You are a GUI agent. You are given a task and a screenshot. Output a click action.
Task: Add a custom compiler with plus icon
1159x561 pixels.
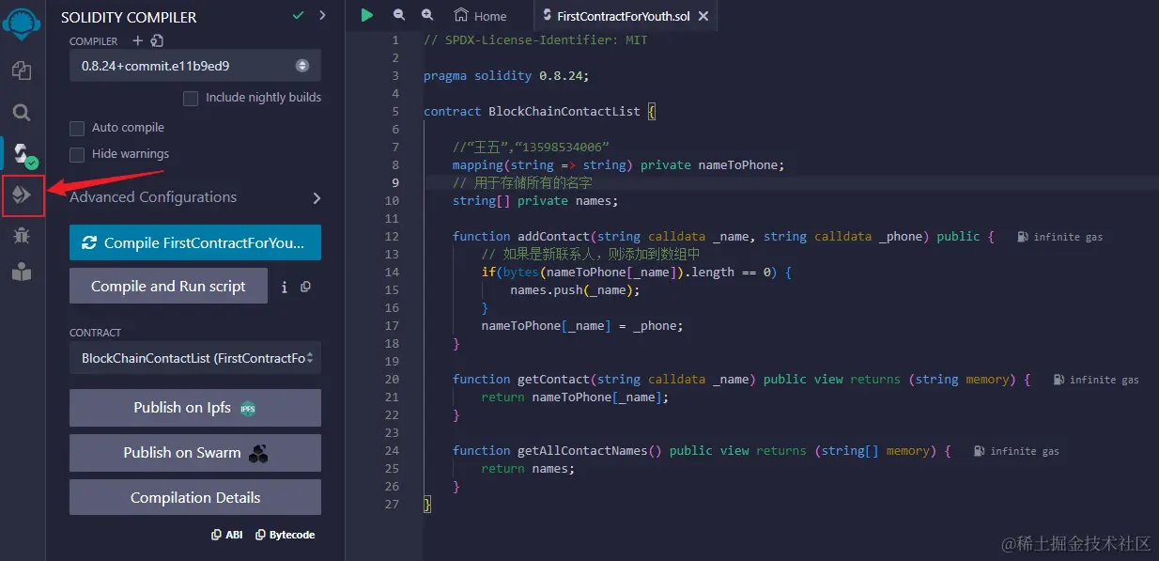[138, 40]
